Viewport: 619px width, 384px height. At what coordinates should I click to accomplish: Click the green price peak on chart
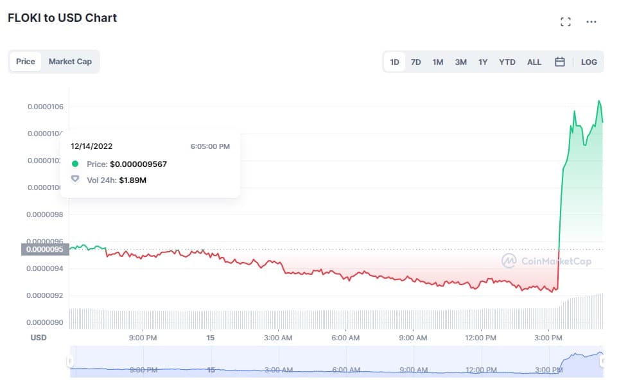click(x=599, y=101)
